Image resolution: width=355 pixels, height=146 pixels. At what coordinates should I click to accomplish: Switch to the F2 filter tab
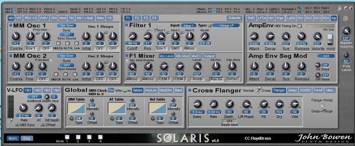[137, 18]
